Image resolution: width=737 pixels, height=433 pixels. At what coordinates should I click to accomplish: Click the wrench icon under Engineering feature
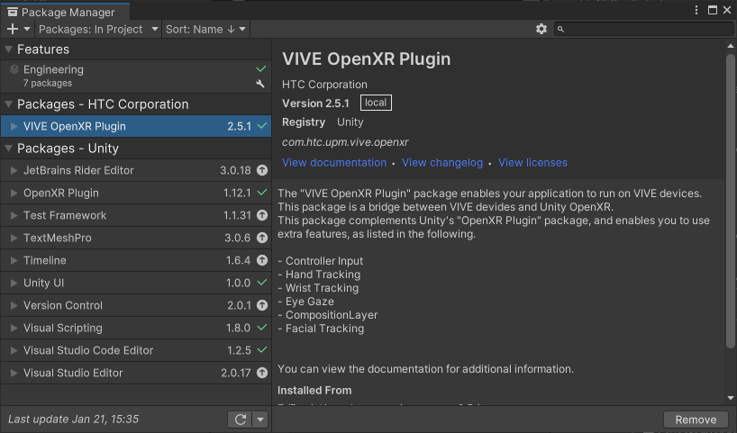pyautogui.click(x=261, y=84)
